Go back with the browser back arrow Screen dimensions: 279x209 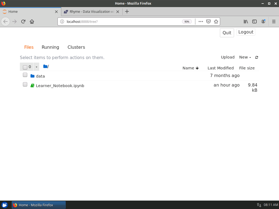5,22
